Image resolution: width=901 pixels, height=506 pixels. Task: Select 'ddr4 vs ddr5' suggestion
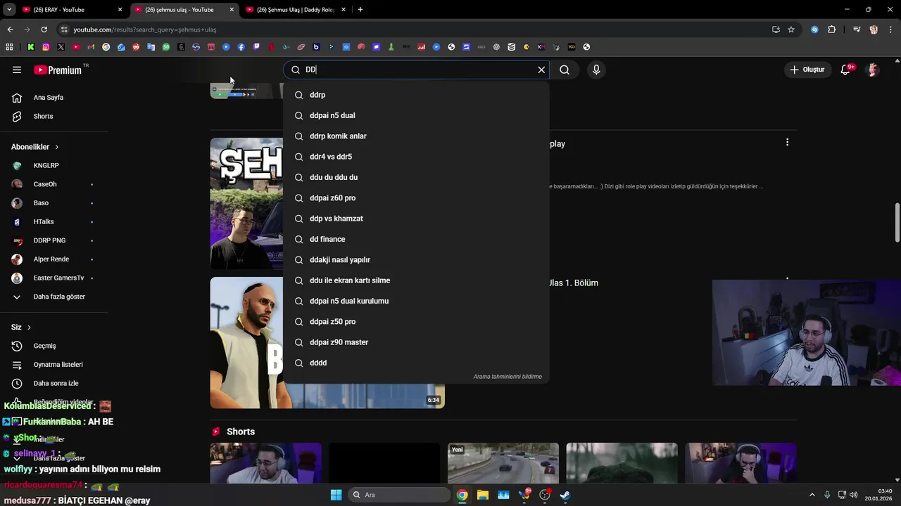(x=416, y=157)
